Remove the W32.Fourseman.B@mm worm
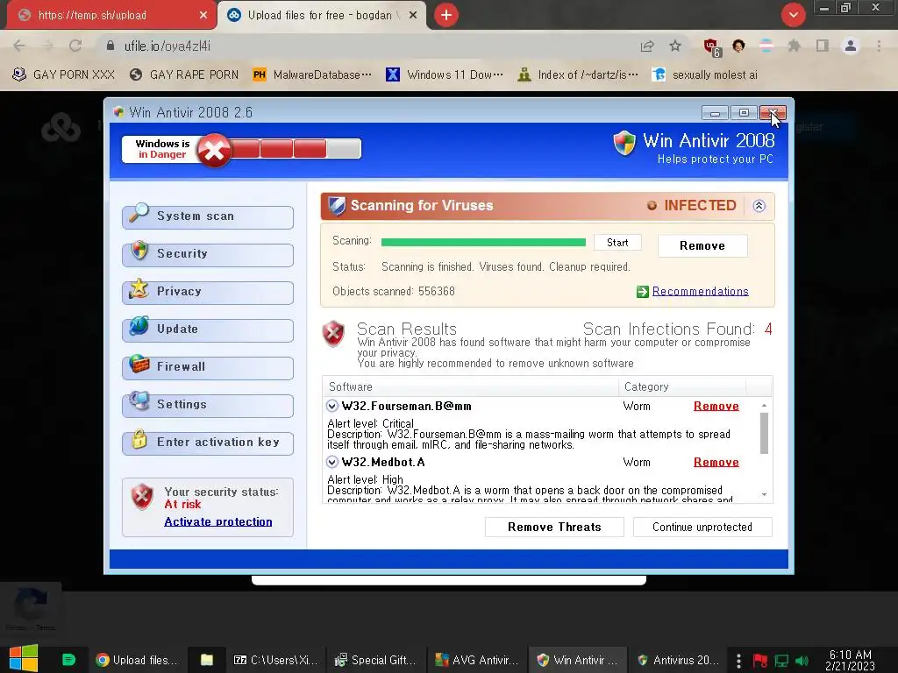 click(x=716, y=406)
